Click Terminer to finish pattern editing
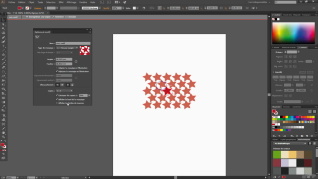The image size is (318, 179). point(58,17)
